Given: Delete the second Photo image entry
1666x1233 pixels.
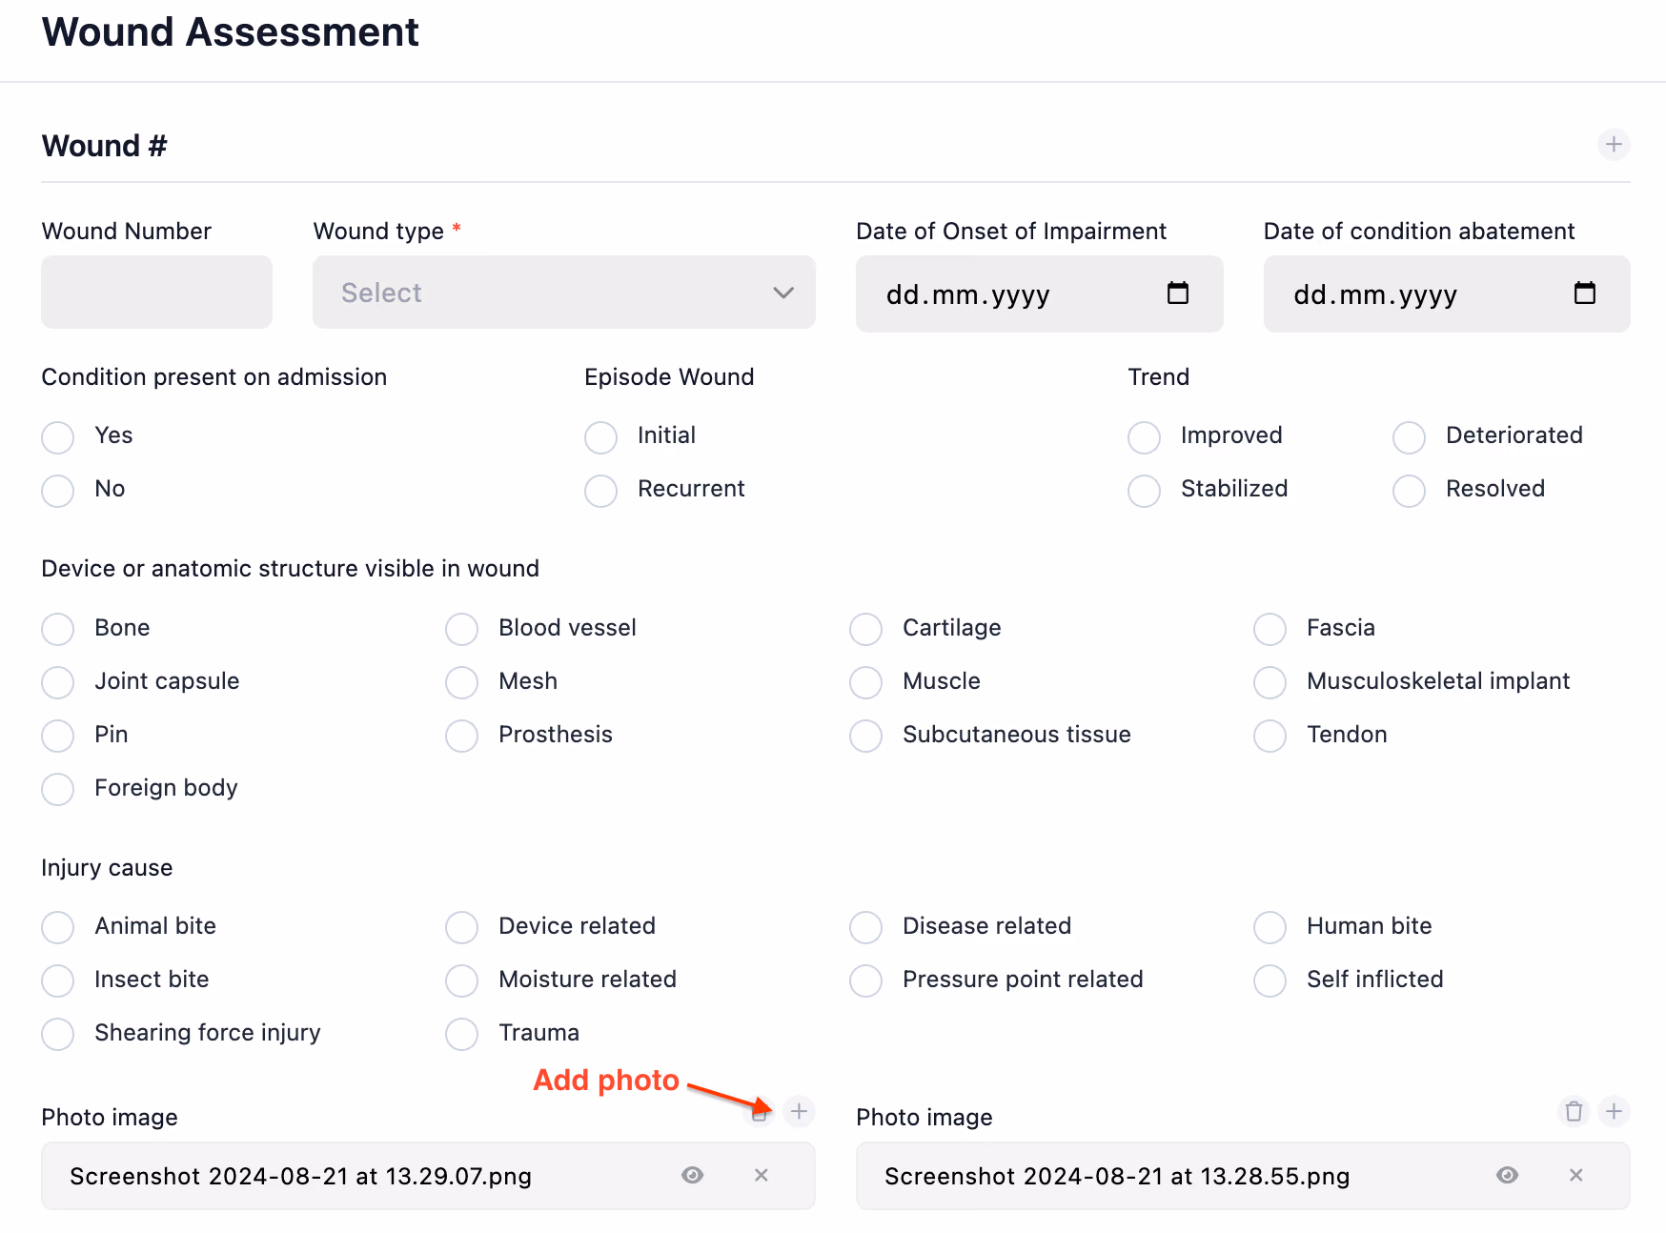Looking at the screenshot, I should tap(1574, 1111).
